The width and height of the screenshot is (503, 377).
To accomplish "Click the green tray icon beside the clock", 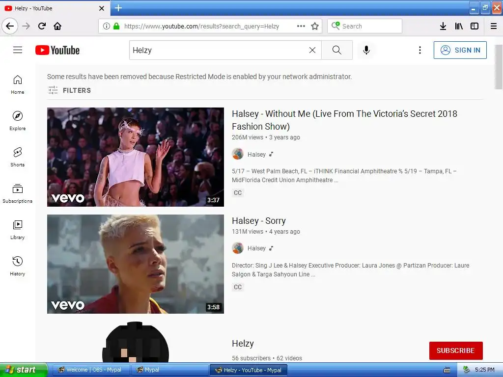I will point(466,370).
